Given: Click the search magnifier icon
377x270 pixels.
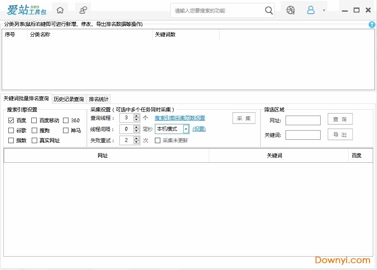Looking at the screenshot, I should 269,10.
